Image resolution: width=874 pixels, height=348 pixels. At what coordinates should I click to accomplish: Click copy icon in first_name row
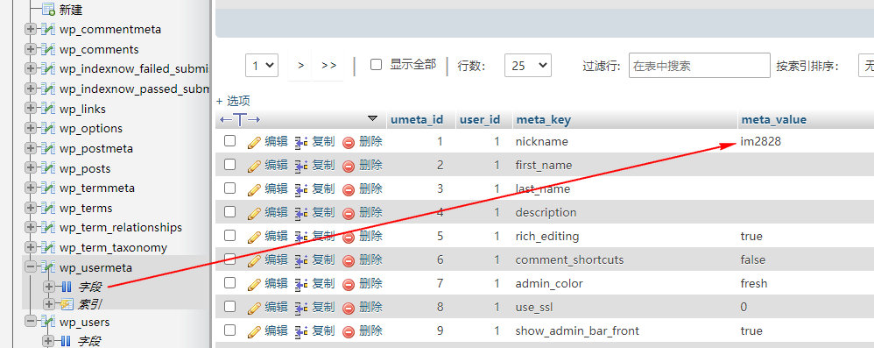tap(301, 166)
